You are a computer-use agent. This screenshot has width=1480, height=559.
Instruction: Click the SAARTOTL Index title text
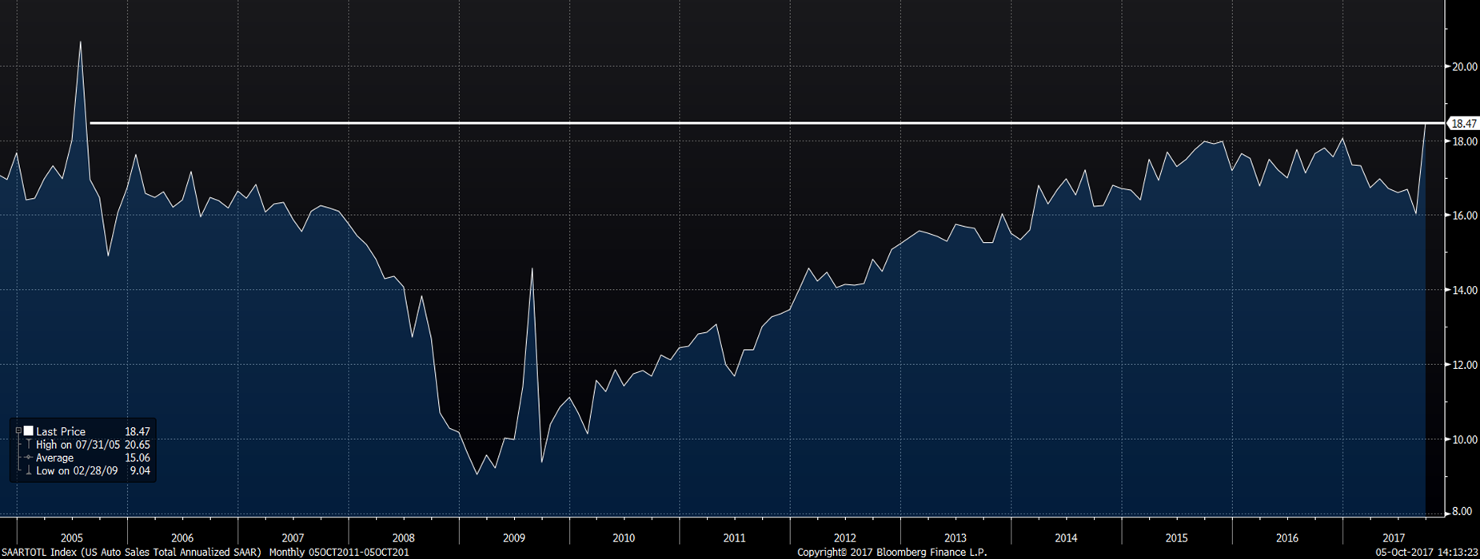click(x=131, y=553)
